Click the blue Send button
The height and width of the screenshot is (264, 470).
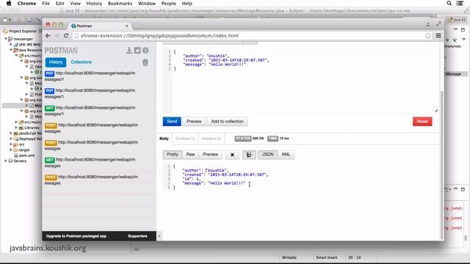[172, 122]
